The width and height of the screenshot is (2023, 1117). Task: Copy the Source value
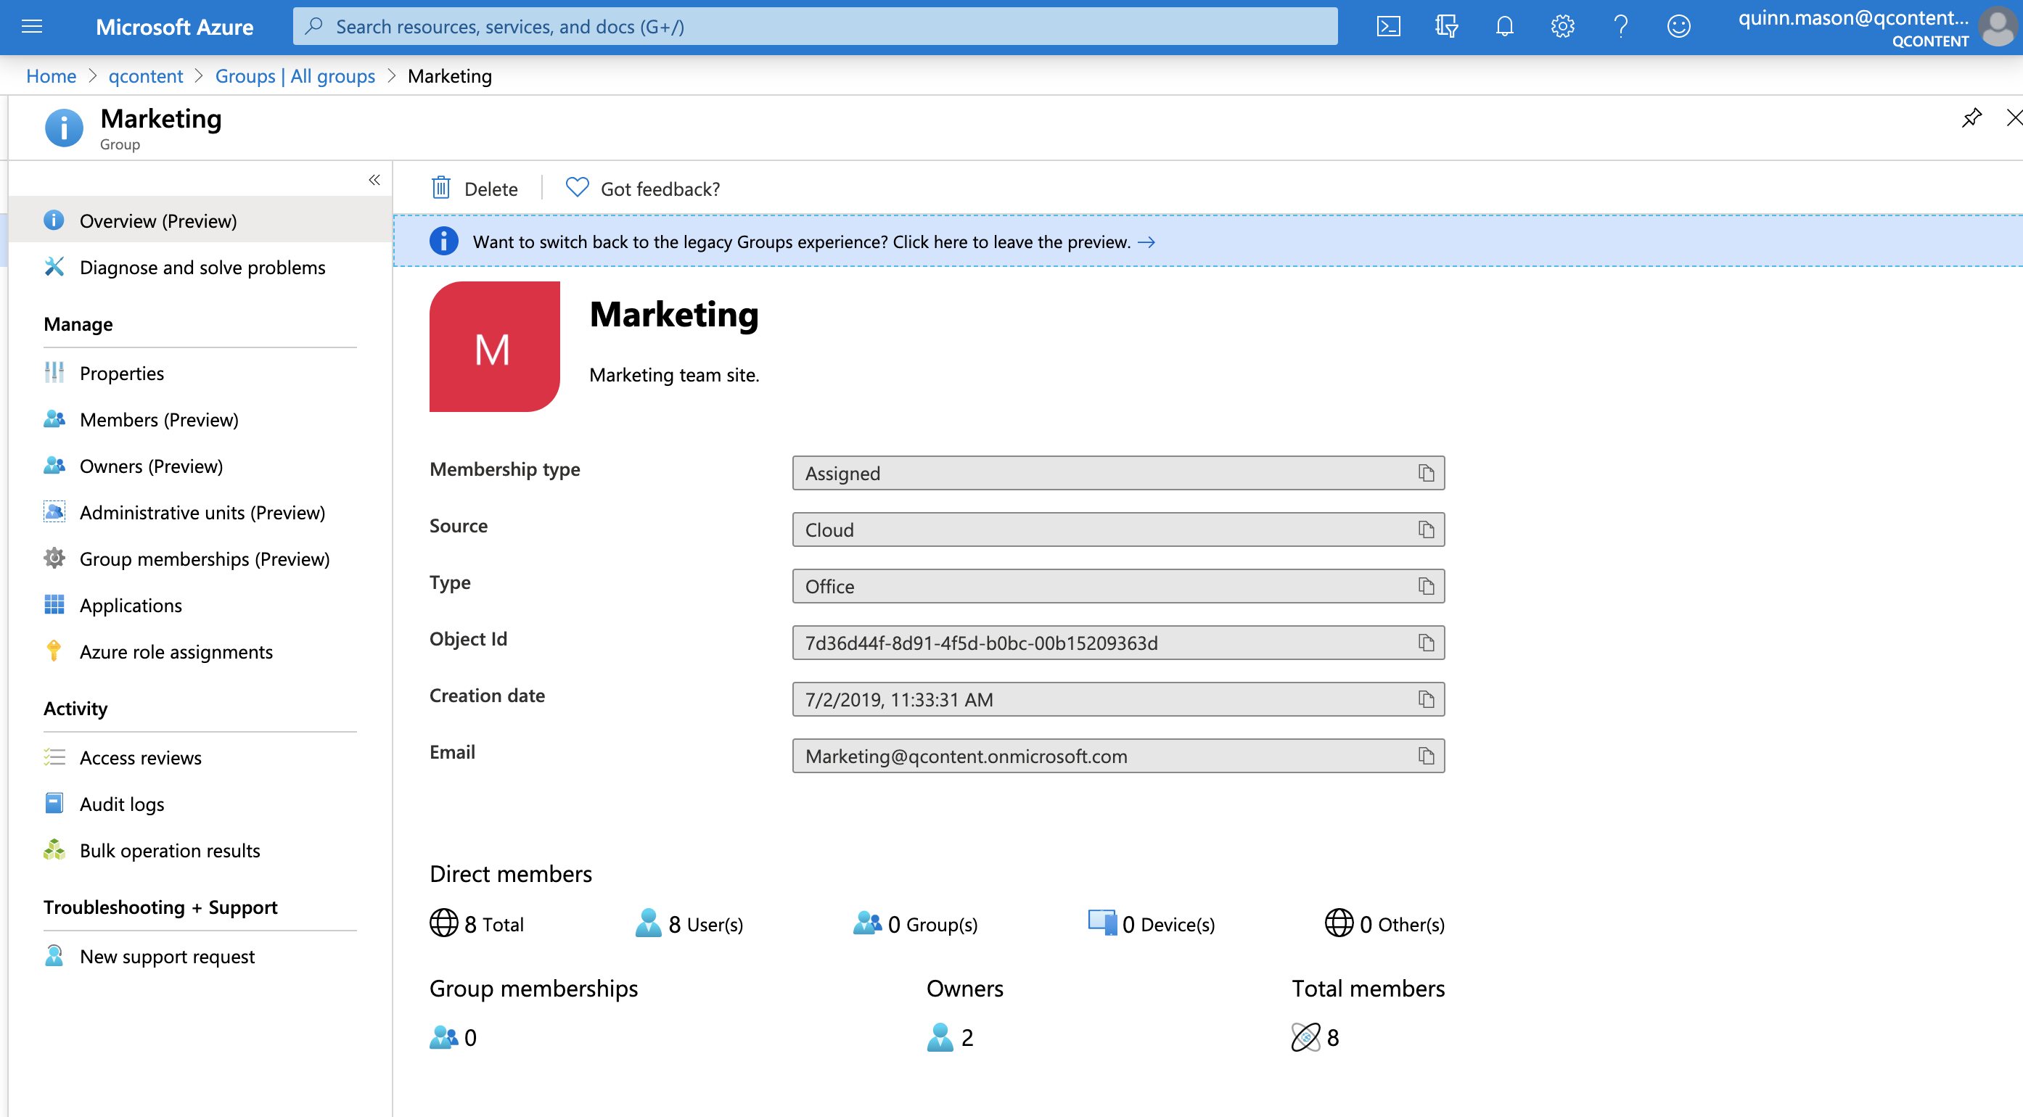(x=1426, y=529)
